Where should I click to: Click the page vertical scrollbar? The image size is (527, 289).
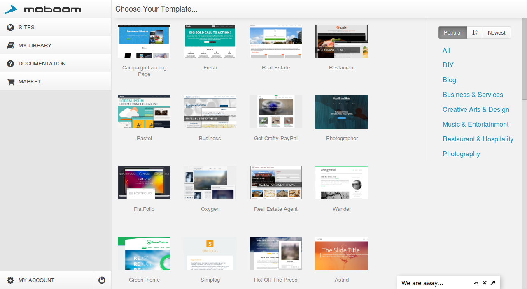524,58
